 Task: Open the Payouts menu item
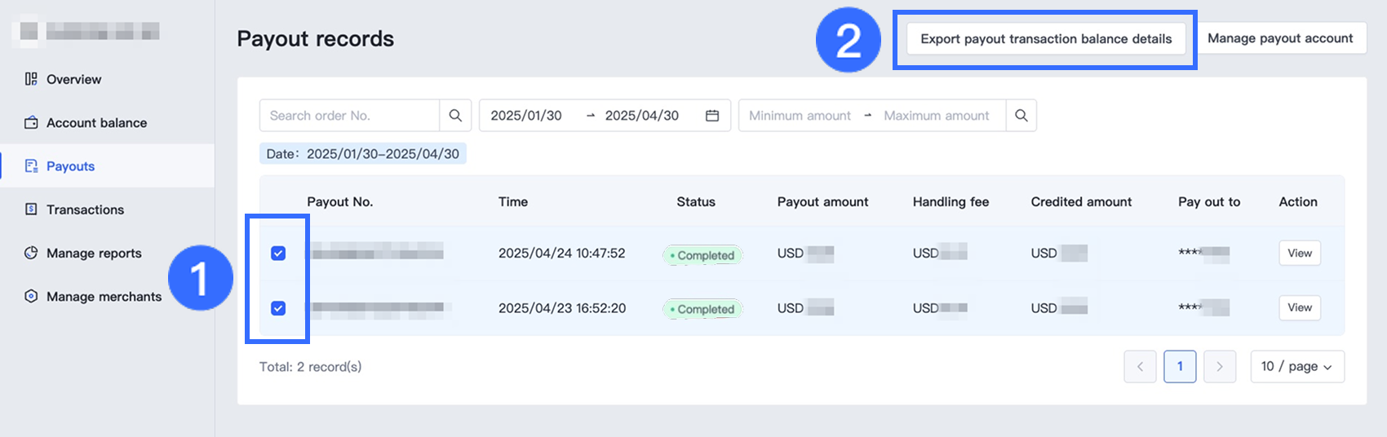tap(70, 166)
